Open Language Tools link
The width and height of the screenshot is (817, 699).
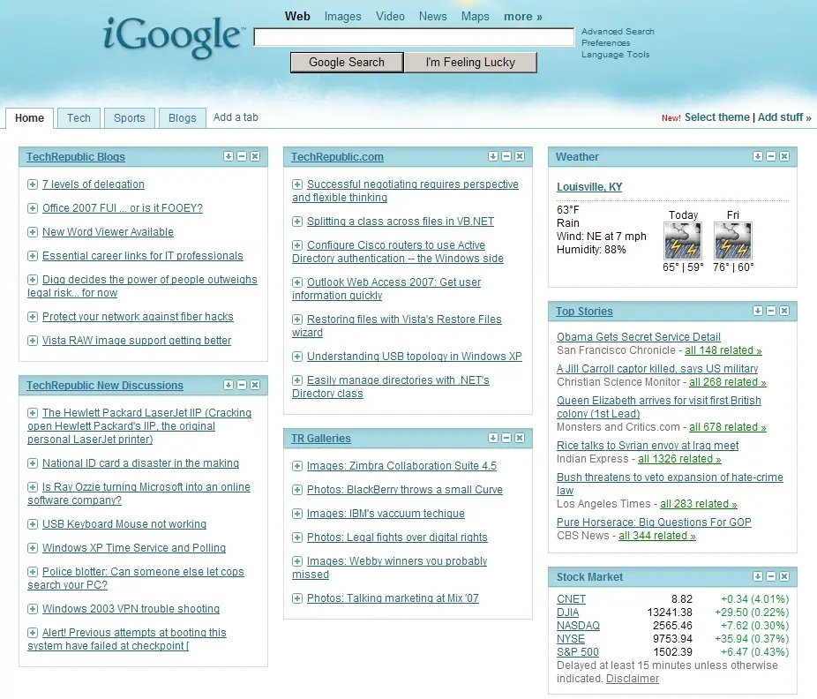[615, 54]
